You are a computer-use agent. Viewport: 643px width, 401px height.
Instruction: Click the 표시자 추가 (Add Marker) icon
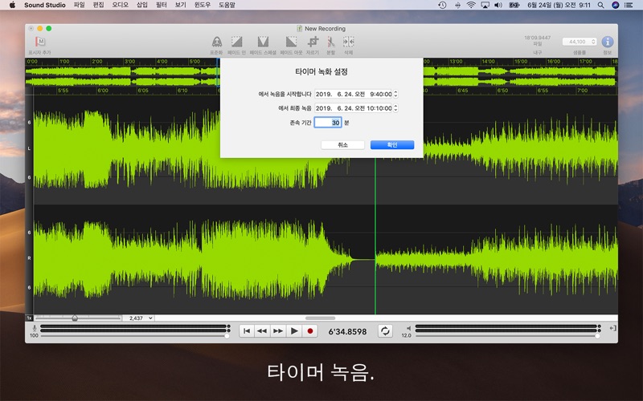[41, 42]
